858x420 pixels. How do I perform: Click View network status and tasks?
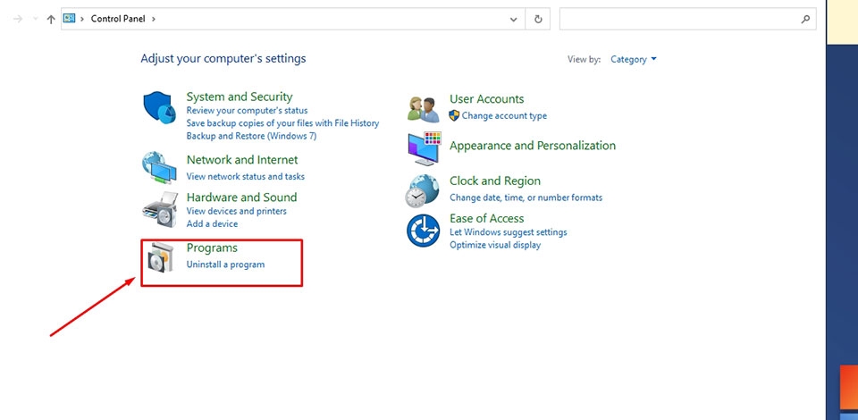245,177
